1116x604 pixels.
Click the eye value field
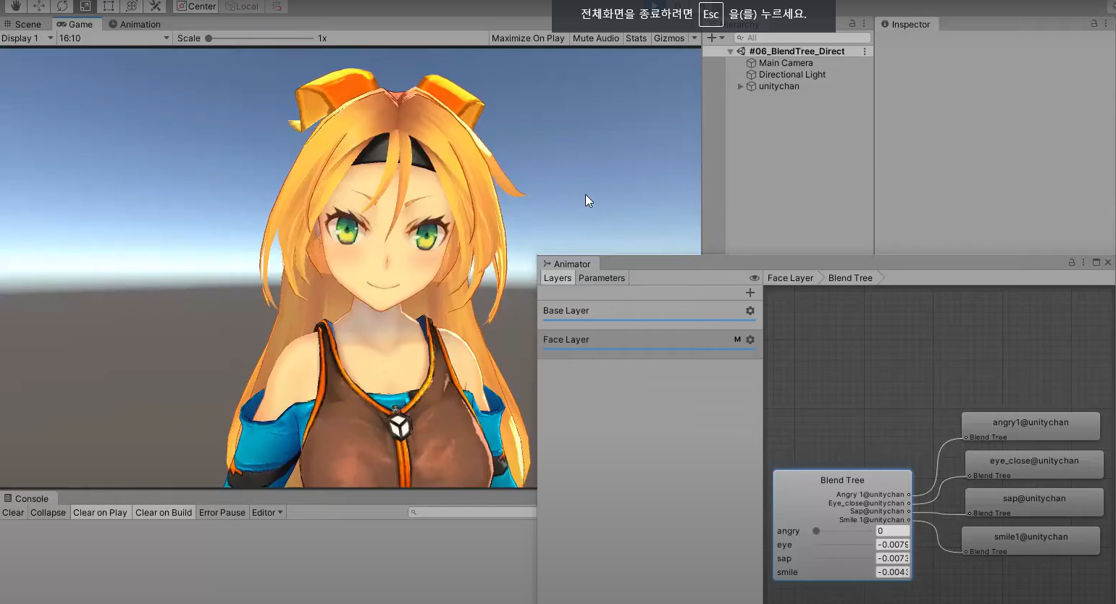pos(892,545)
